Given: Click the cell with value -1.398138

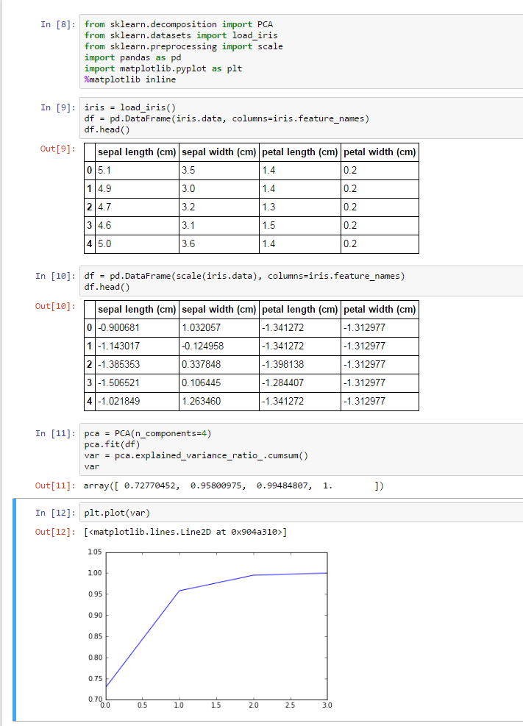Looking at the screenshot, I should coord(300,365).
